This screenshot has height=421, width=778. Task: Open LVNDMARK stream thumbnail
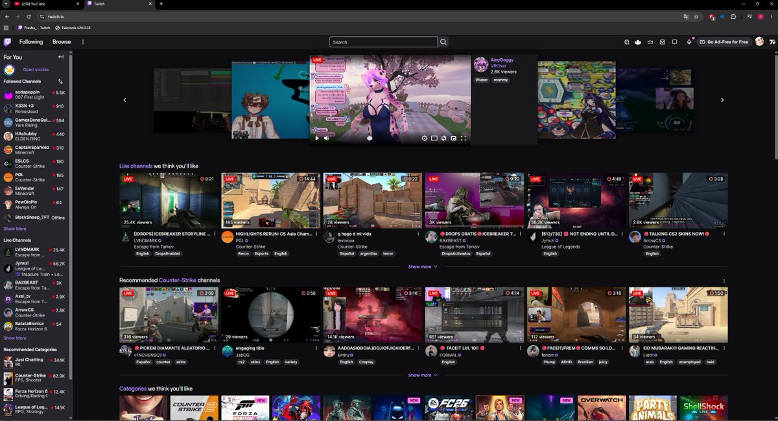click(x=169, y=201)
